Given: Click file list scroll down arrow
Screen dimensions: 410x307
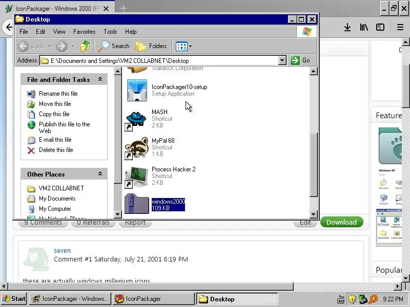Looking at the screenshot, I should click(x=314, y=214).
